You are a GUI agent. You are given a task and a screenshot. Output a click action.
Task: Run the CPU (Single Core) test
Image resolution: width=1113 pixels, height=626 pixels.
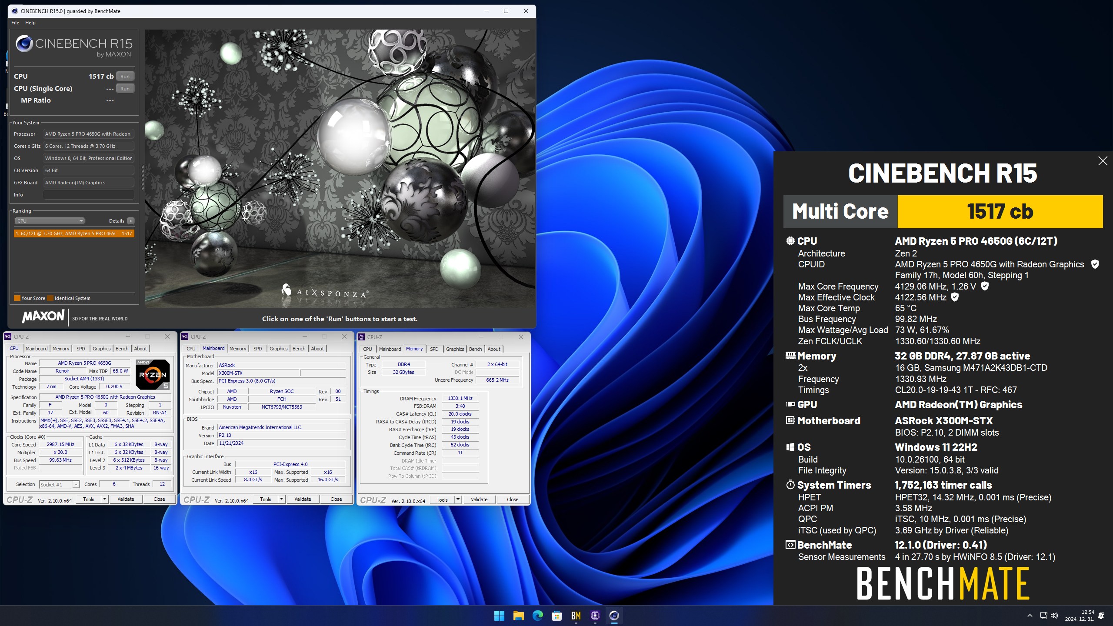(x=125, y=88)
